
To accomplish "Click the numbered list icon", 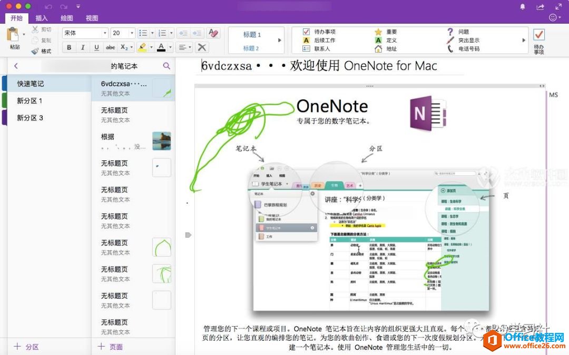I will (x=162, y=33).
